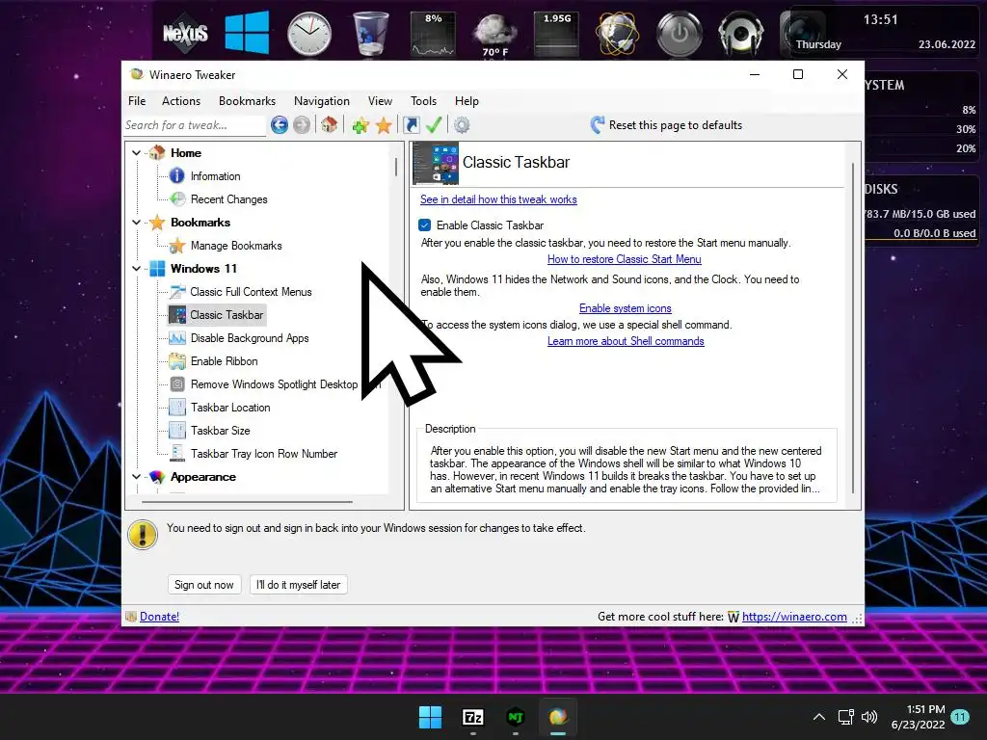The image size is (987, 740).
Task: Open the https://winaero.com link
Action: click(794, 617)
